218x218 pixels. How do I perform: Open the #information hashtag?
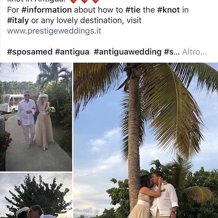47,10
